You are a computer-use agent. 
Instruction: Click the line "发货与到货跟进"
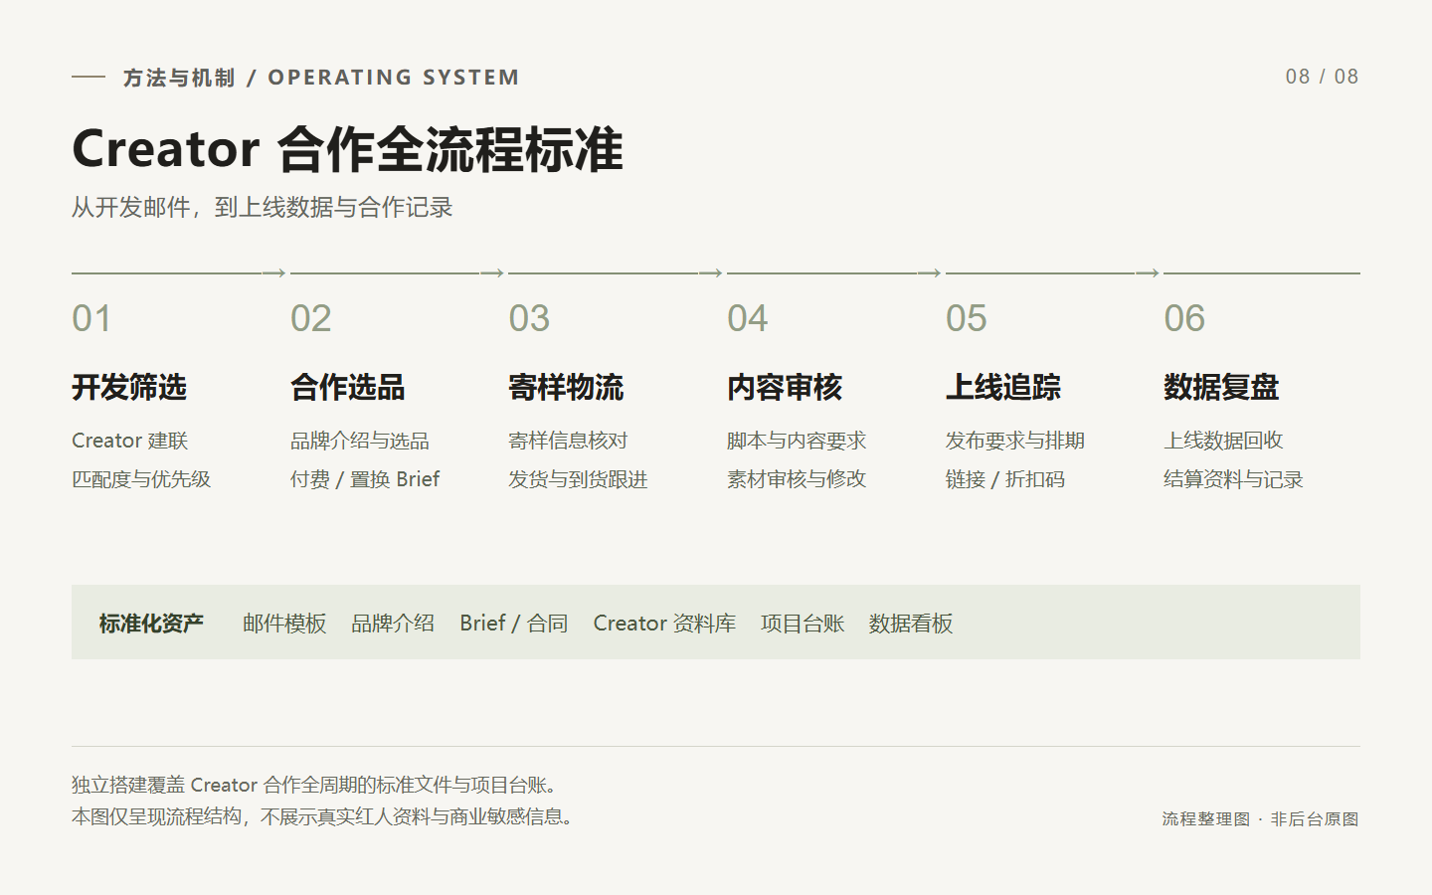coord(578,479)
